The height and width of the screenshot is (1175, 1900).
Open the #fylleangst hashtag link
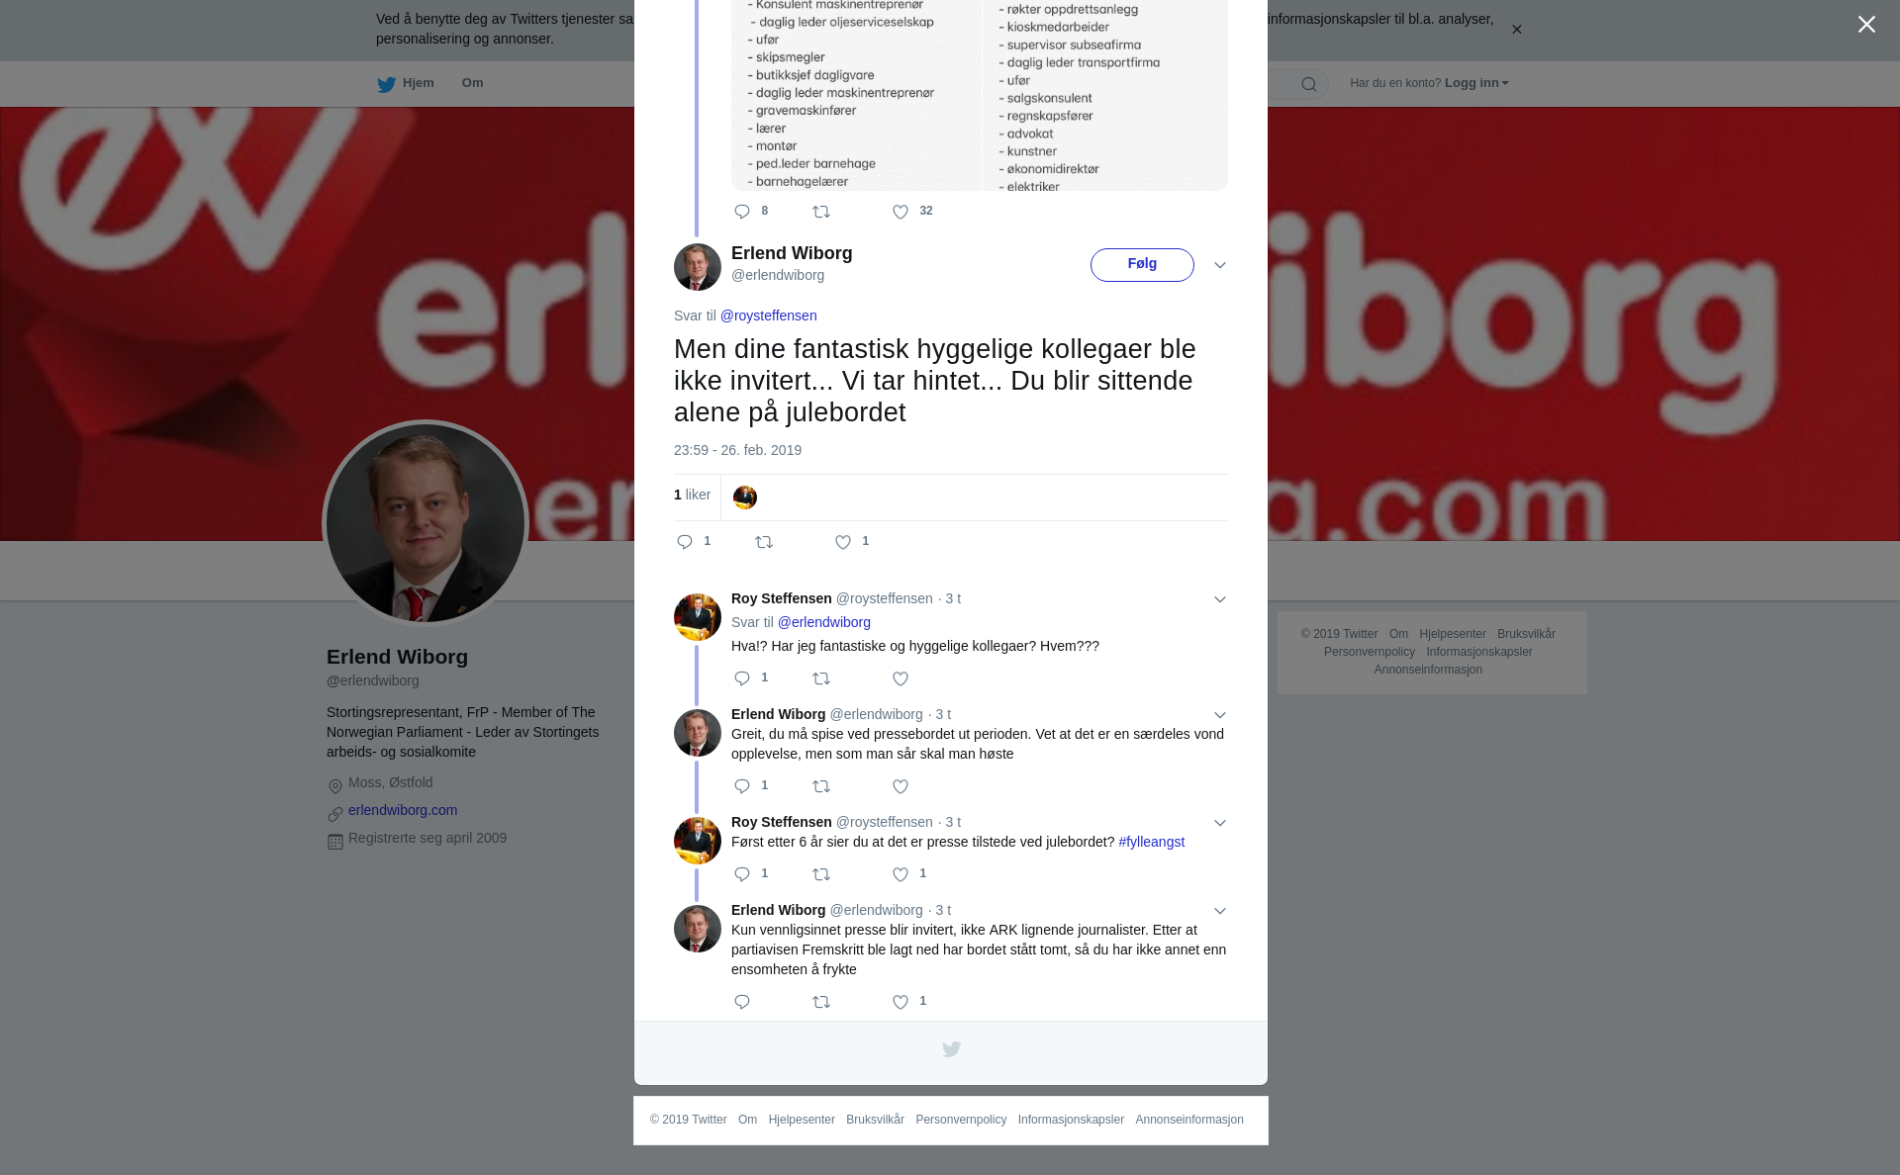pos(1151,842)
